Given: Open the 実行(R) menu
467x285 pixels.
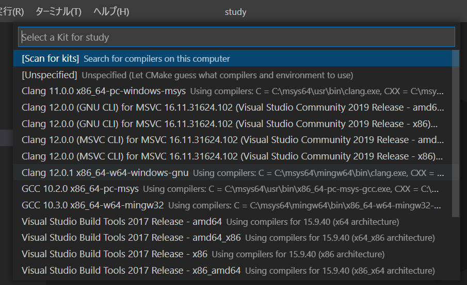Looking at the screenshot, I should point(12,12).
